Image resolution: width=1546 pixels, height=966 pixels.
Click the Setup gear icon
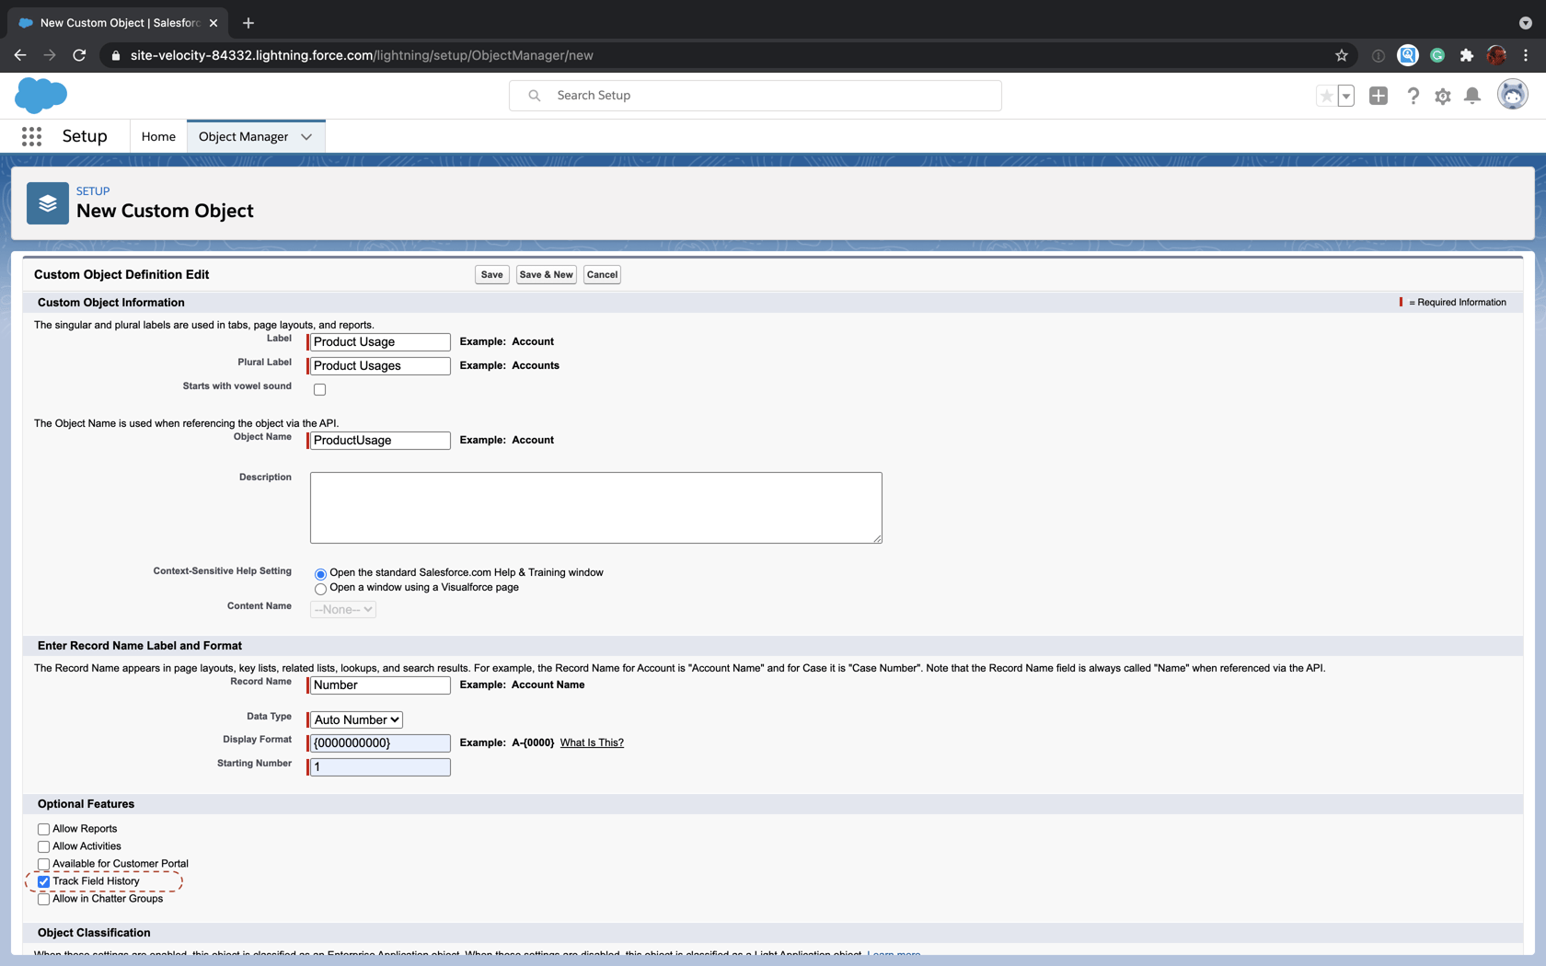coord(1443,95)
